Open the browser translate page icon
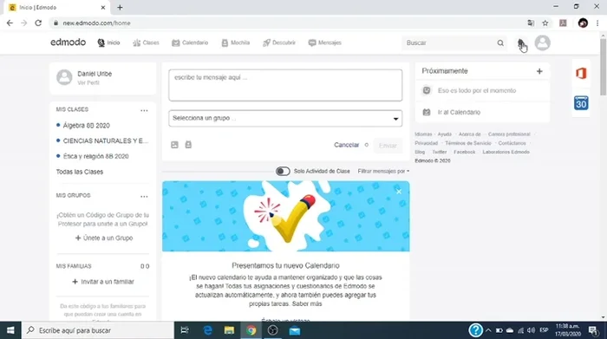The height and width of the screenshot is (339, 607). point(531,23)
